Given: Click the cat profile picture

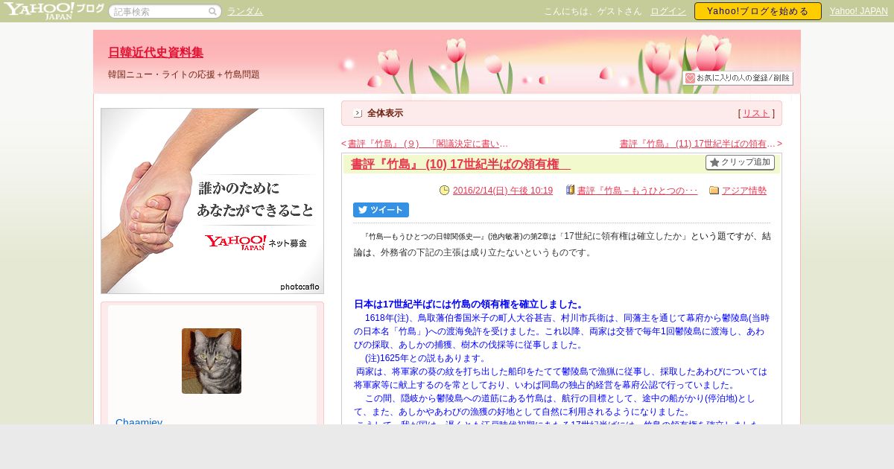Looking at the screenshot, I should point(212,361).
